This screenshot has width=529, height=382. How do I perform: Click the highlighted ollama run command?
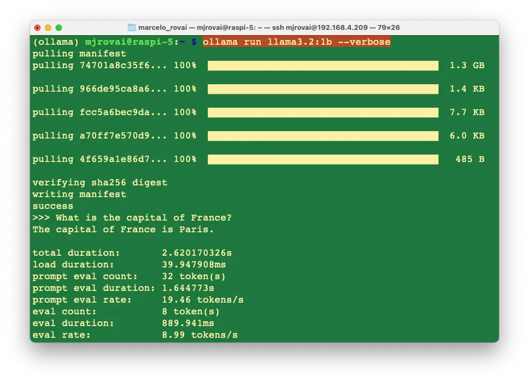296,42
